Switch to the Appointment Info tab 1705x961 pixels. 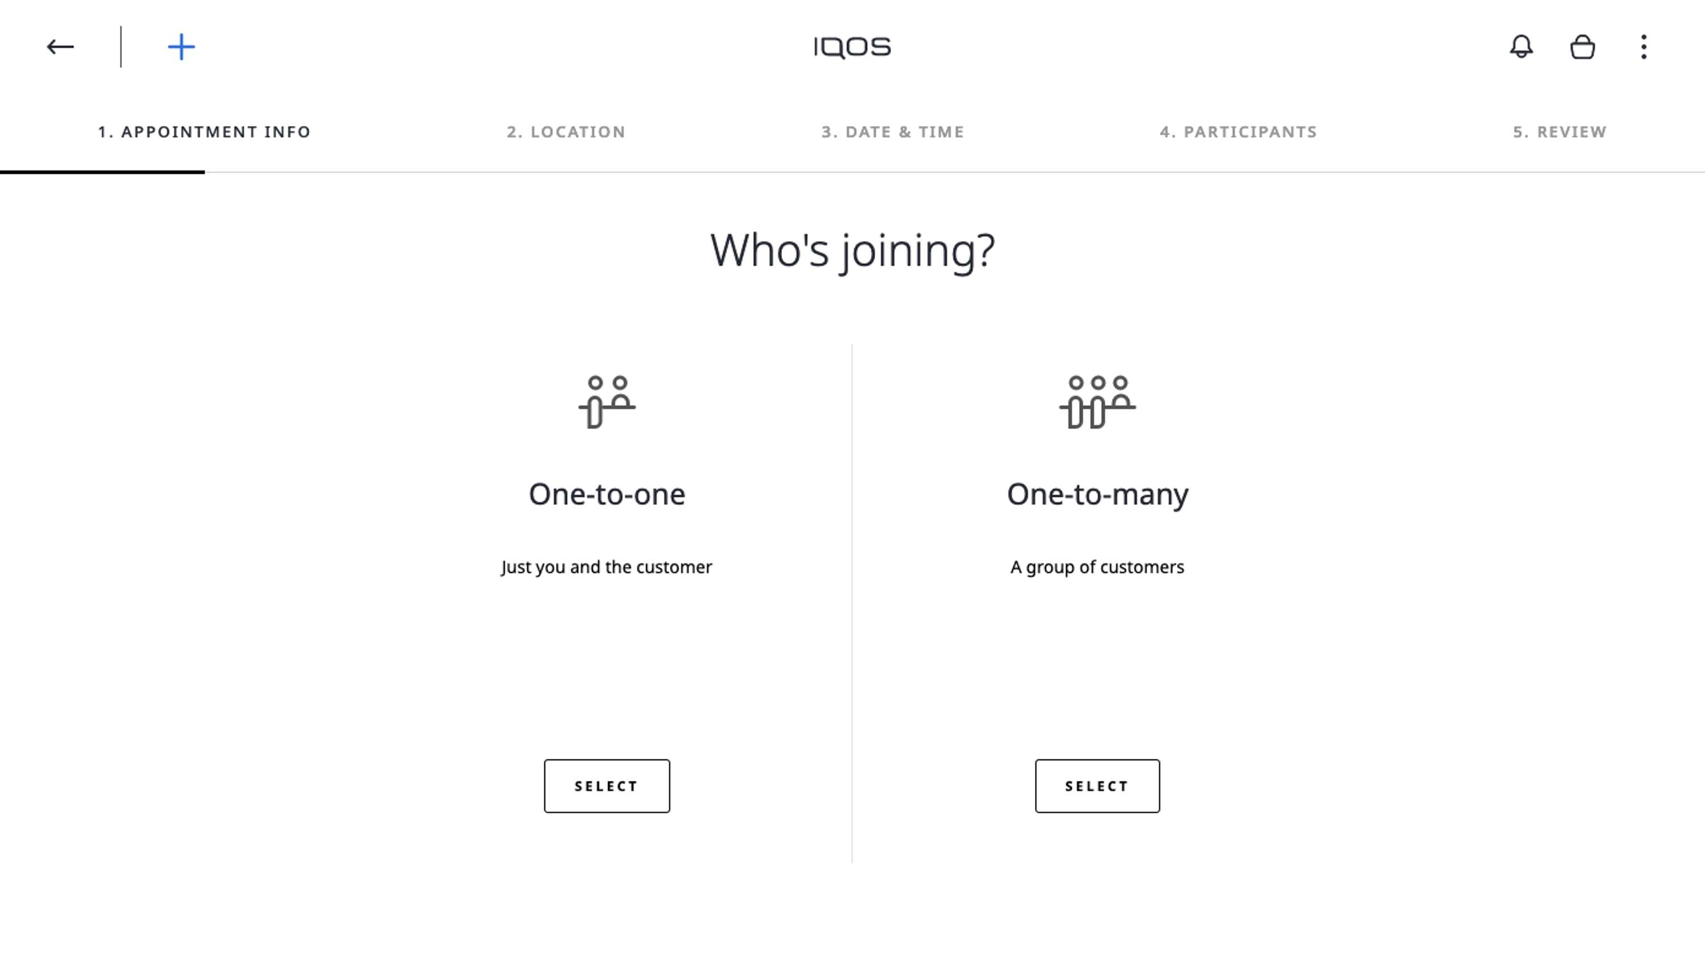tap(205, 132)
